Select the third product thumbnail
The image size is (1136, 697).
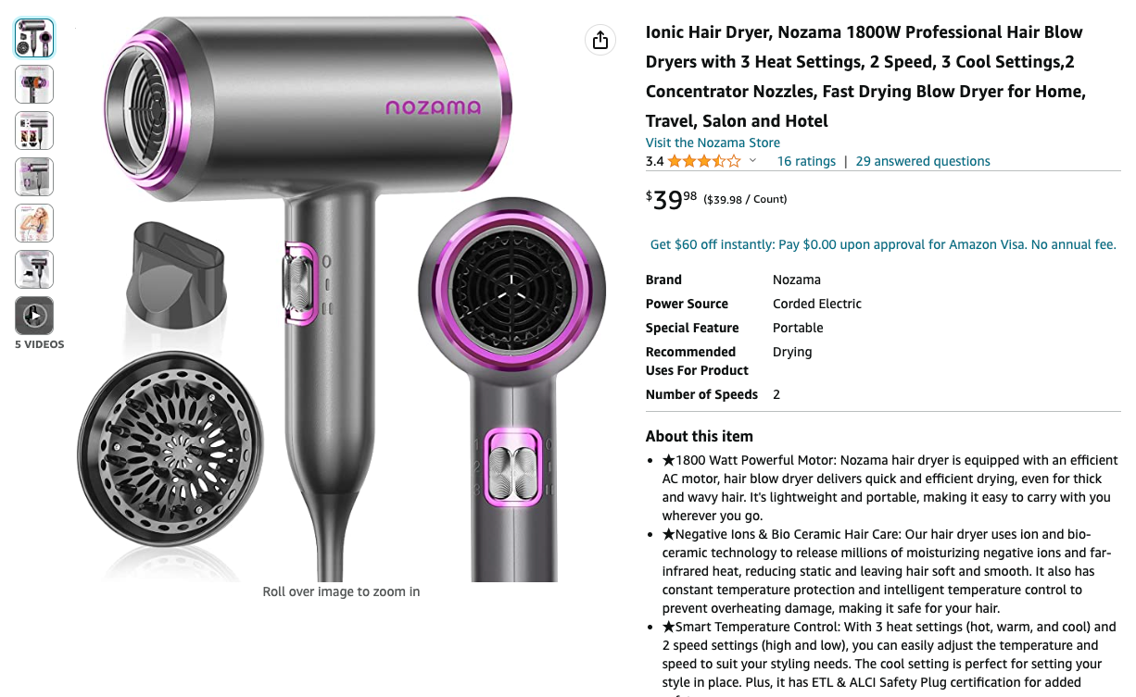click(x=34, y=131)
